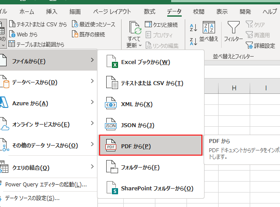Choose Excel ブックから(W)
This screenshot has width=280, height=207.
[151, 62]
